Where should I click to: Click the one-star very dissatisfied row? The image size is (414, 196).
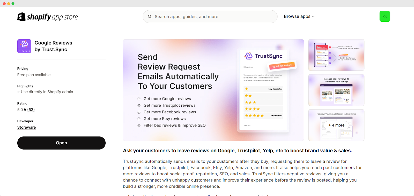coord(263,89)
